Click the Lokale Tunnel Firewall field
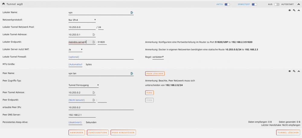This screenshot has height=138, width=302. 101,57
